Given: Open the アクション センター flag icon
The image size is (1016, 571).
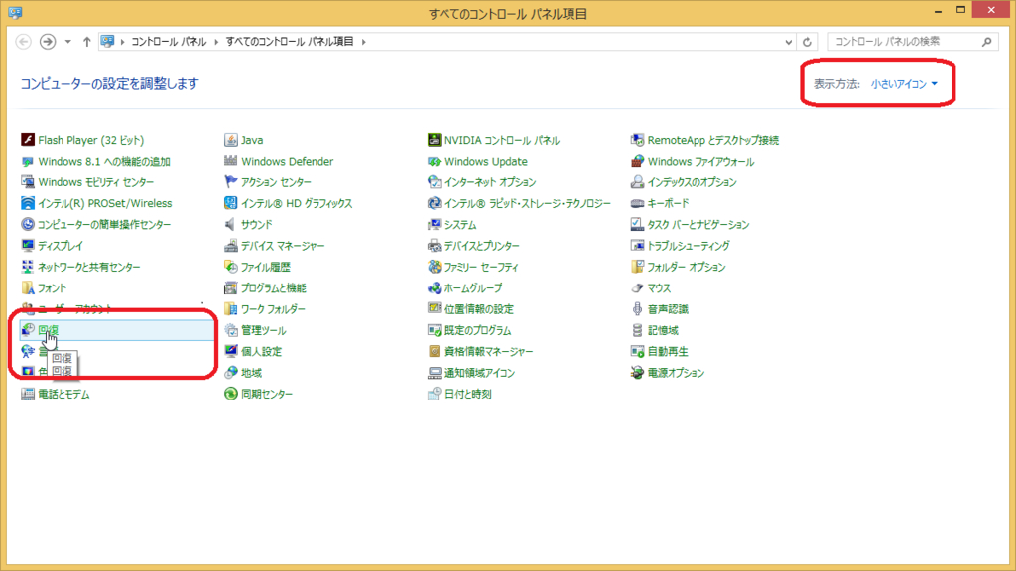Looking at the screenshot, I should [230, 182].
